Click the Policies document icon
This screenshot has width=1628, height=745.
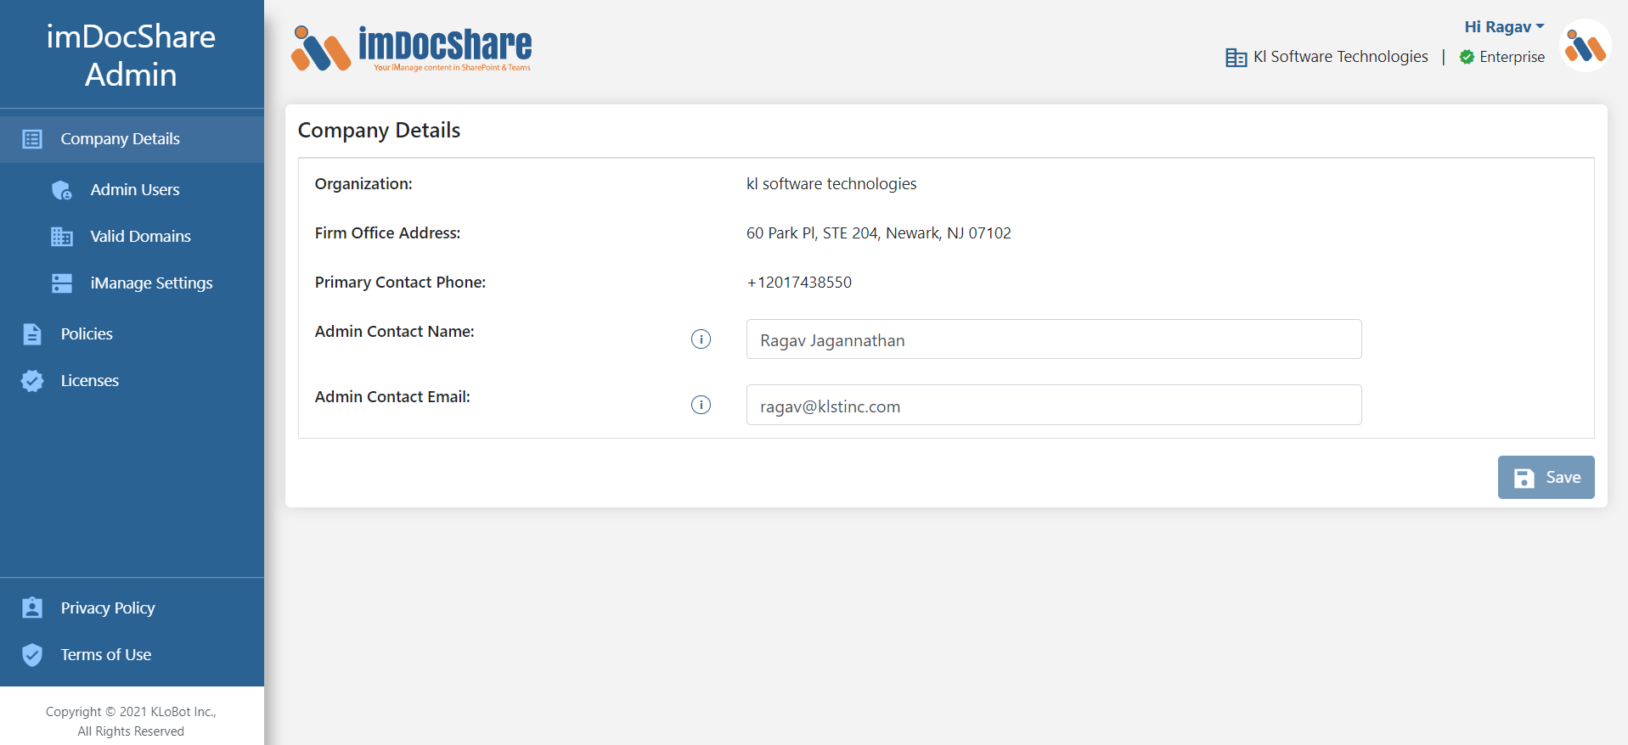[32, 334]
